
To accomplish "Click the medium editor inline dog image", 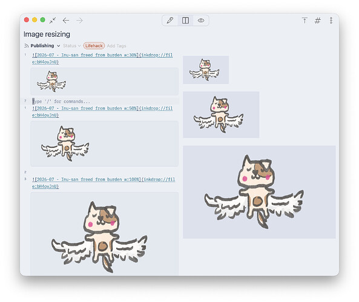I will pos(65,144).
